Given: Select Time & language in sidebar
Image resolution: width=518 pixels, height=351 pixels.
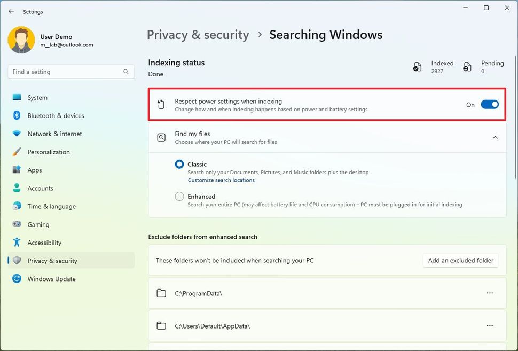Looking at the screenshot, I should (18, 206).
